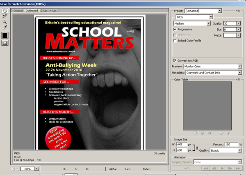Image resolution: width=246 pixels, height=175 pixels.
Task: Click last frame animation button
Action: [x=238, y=168]
